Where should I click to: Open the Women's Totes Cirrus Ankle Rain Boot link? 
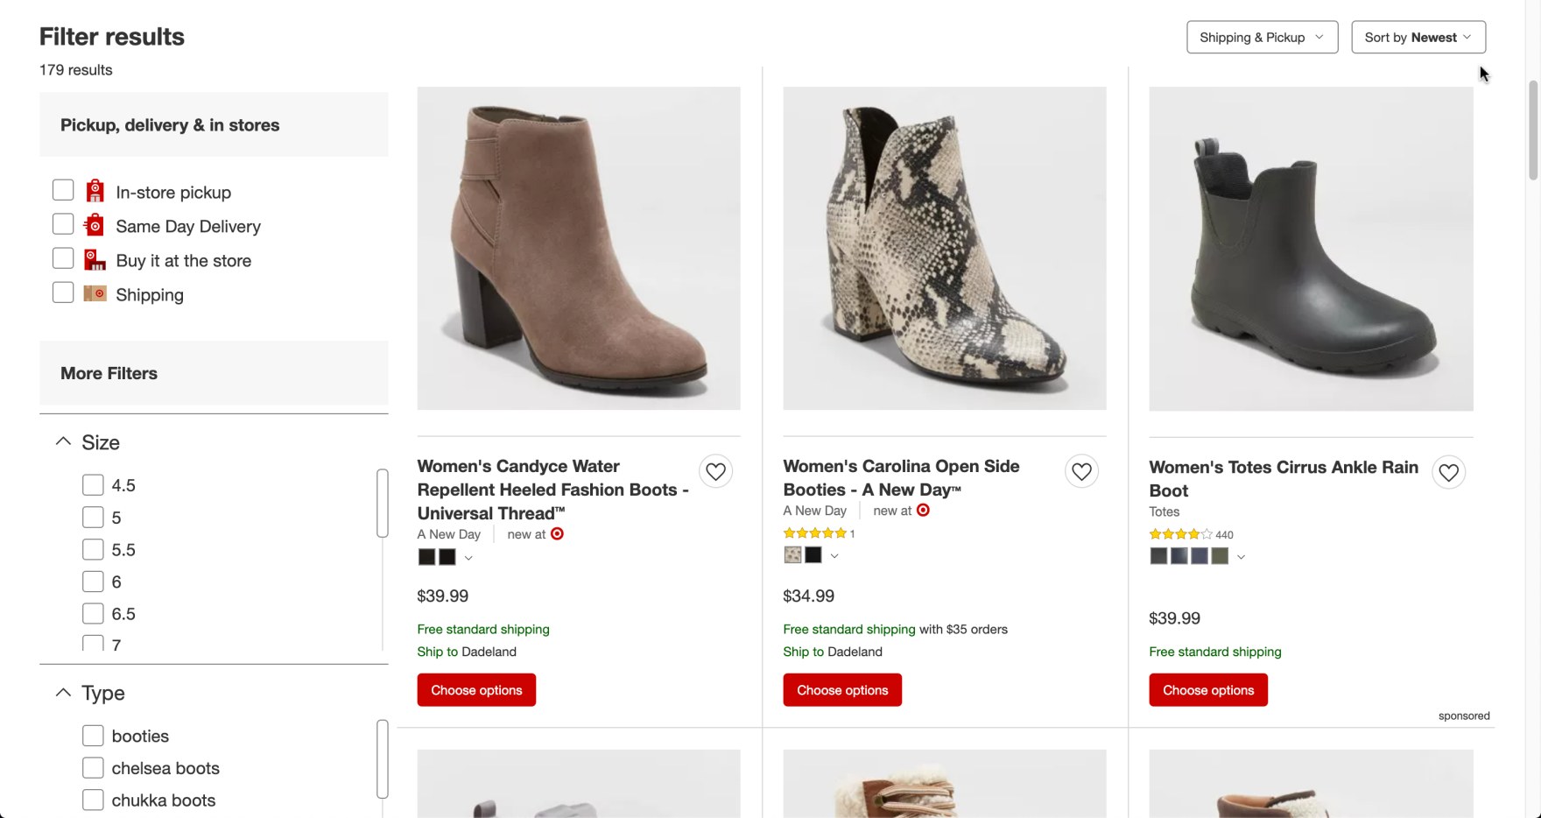[1283, 478]
